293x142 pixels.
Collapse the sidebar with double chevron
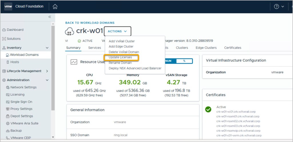49,17
